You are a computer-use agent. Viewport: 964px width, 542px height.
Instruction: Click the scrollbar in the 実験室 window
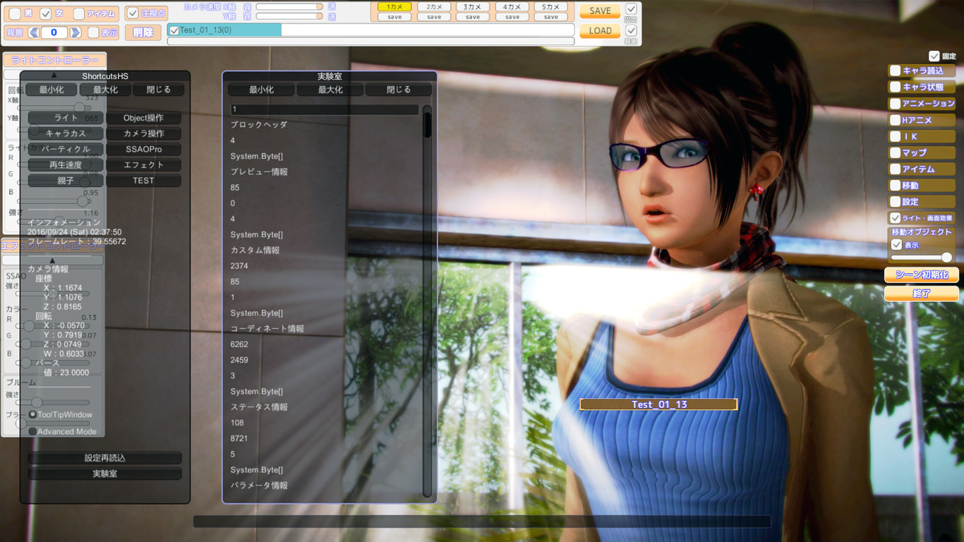(x=427, y=301)
